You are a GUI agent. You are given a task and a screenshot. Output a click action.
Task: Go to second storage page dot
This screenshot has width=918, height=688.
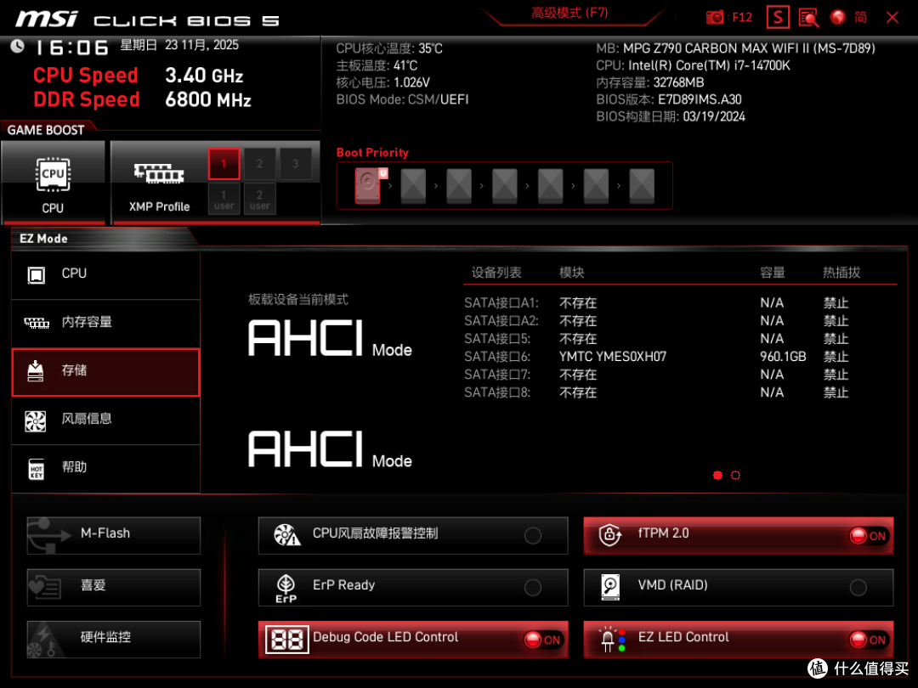735,475
